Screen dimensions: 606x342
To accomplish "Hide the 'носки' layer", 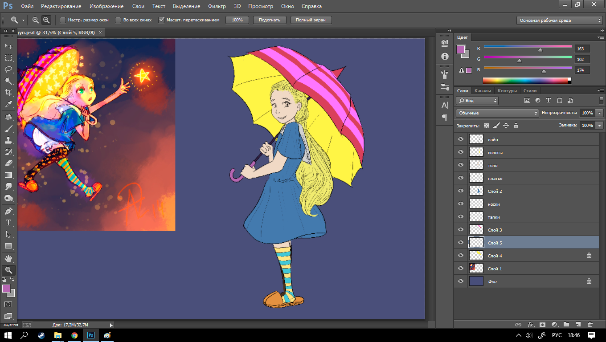I will [x=461, y=204].
